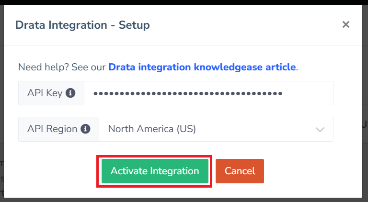Open the Drata integration knowledgebase article
This screenshot has height=202, width=368.
pos(202,67)
